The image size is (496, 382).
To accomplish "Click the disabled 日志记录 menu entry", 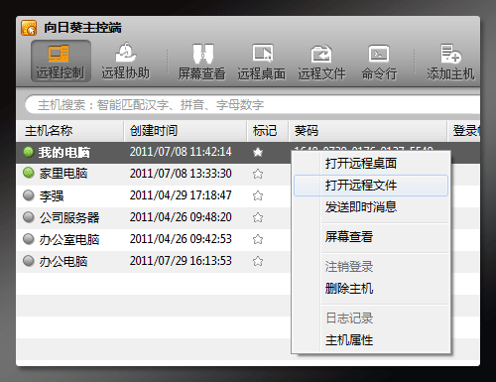I will tap(371, 318).
